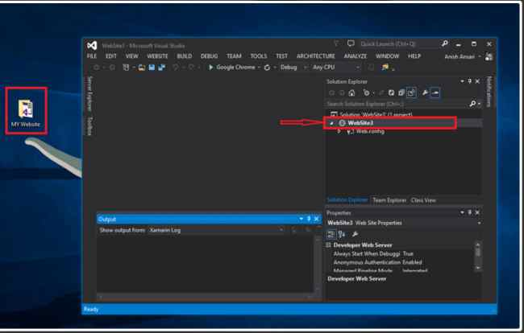This screenshot has width=524, height=333.
Task: Click the Open File folder icon
Action: (142, 68)
